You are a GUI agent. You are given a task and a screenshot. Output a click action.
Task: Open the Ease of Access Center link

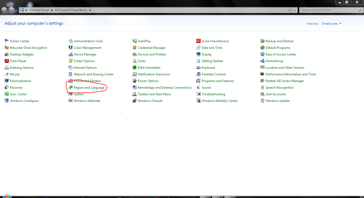(x=281, y=54)
